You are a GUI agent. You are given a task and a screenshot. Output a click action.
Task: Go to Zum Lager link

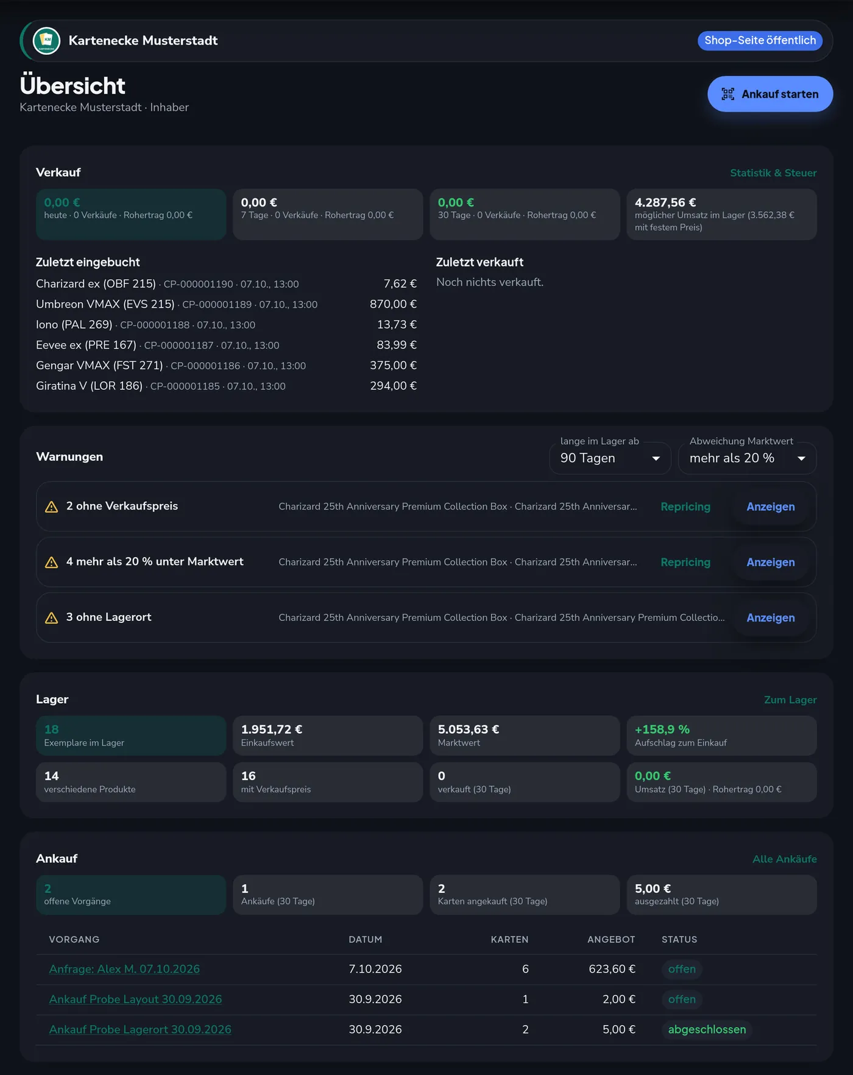coord(790,700)
